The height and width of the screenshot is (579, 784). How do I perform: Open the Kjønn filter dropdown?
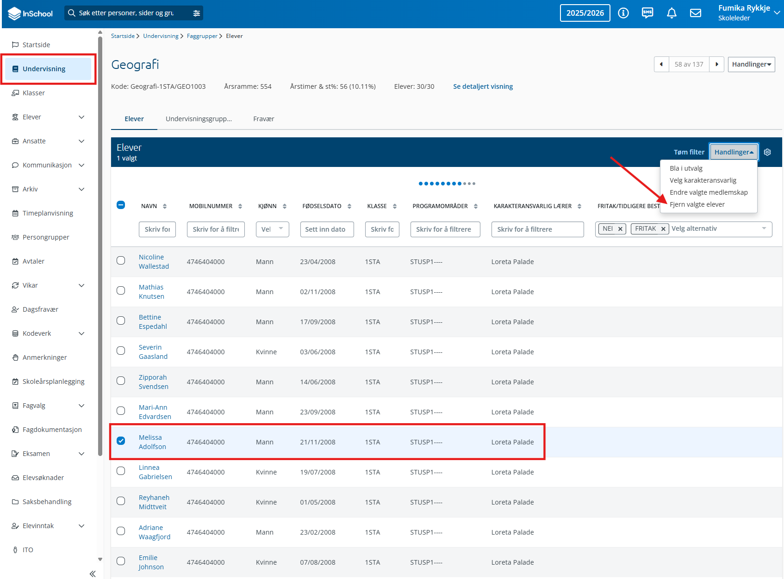[x=272, y=229]
